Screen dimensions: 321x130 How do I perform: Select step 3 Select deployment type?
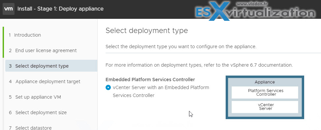[x=51, y=66]
